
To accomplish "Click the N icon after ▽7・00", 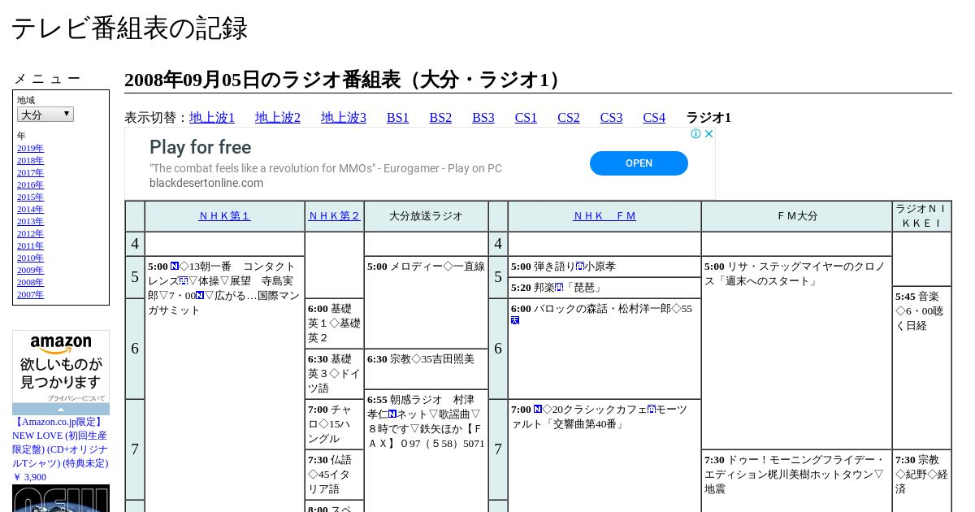I will [x=200, y=296].
